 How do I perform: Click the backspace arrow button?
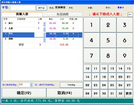pos(130,14)
